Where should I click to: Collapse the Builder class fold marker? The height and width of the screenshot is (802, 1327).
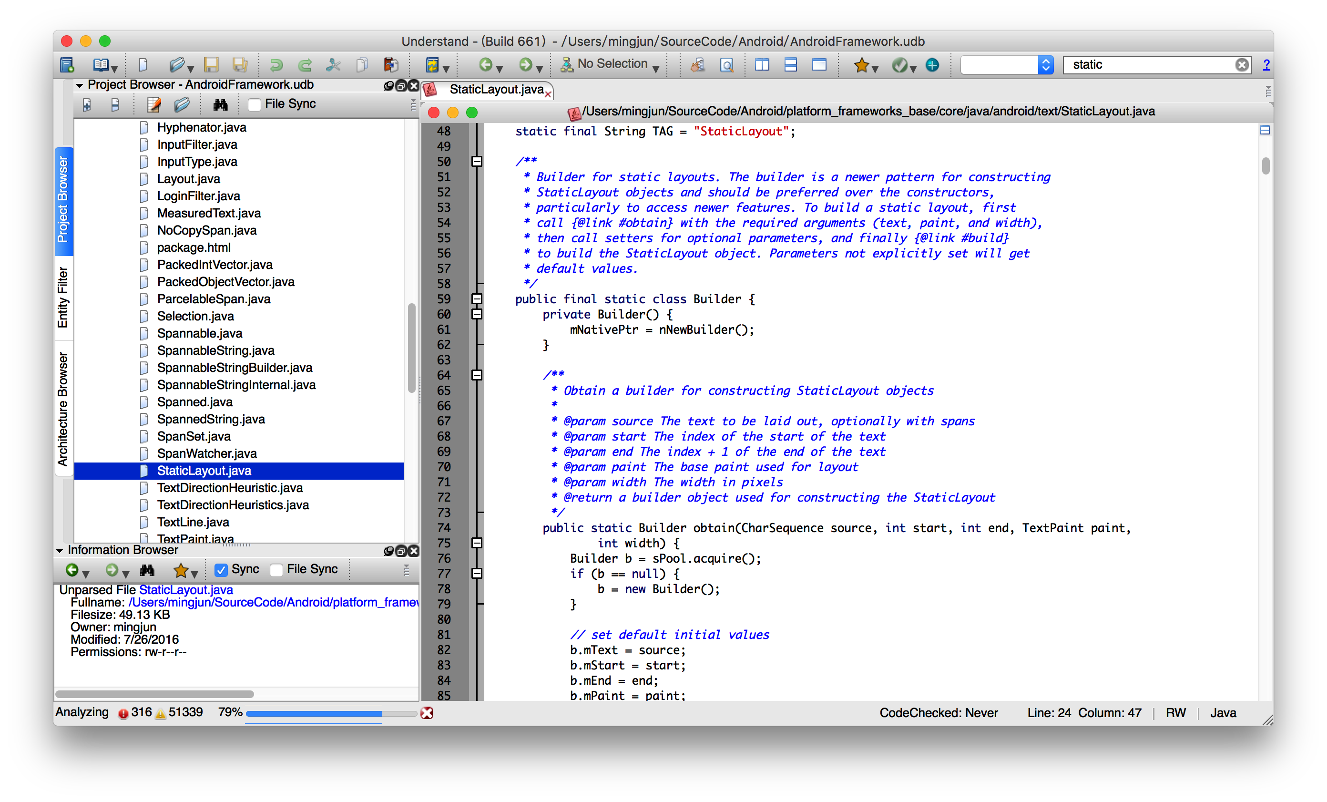(x=477, y=299)
